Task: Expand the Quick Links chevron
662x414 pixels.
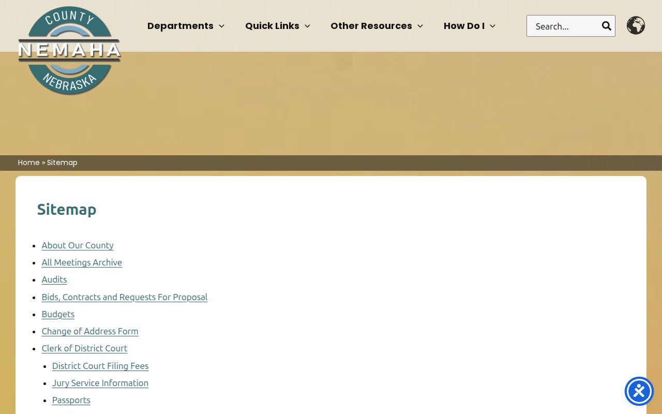Action: click(x=307, y=26)
